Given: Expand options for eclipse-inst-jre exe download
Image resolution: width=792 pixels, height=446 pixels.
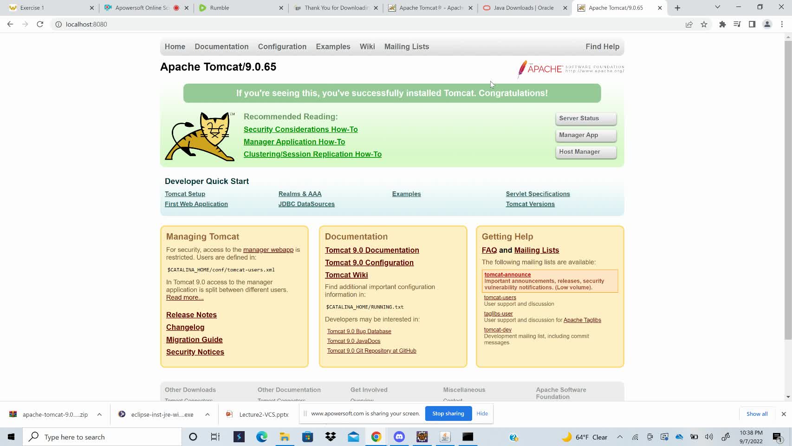Looking at the screenshot, I should [208, 414].
